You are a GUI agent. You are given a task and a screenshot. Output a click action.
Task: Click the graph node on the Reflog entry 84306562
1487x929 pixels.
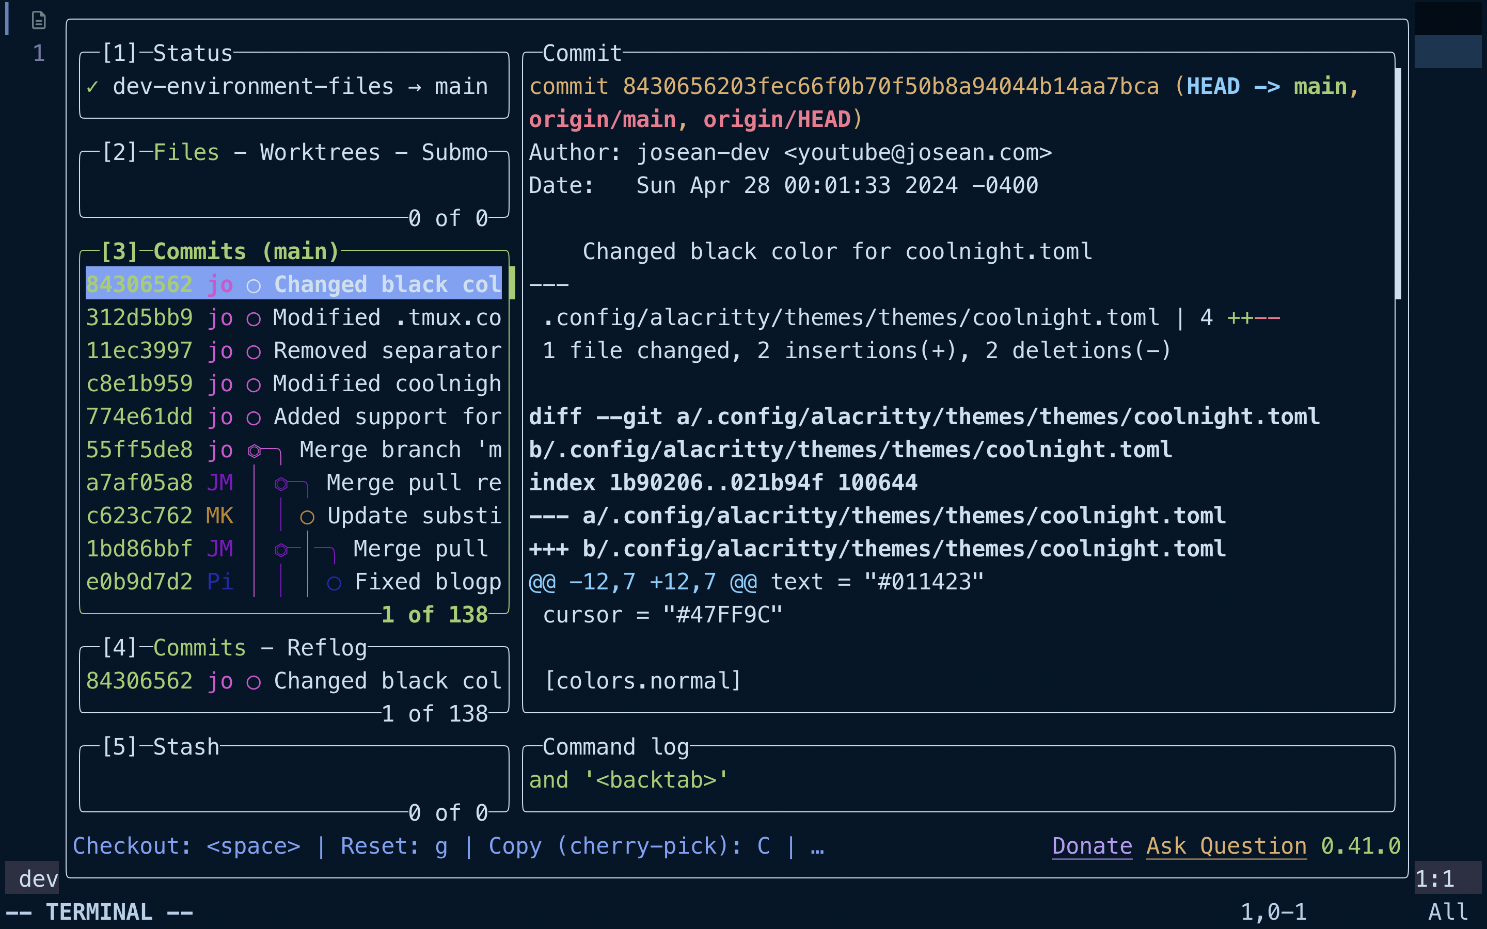pos(254,681)
